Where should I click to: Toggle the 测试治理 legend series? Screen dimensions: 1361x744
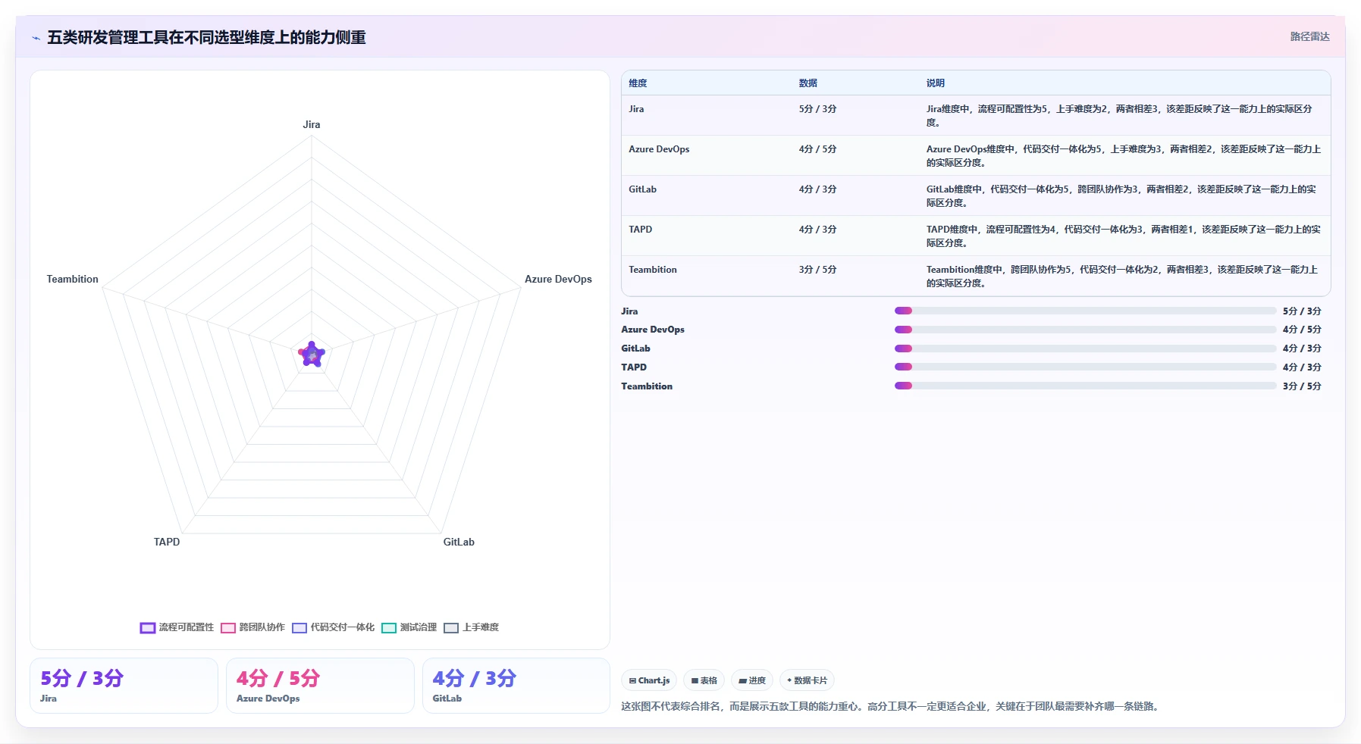pyautogui.click(x=409, y=627)
